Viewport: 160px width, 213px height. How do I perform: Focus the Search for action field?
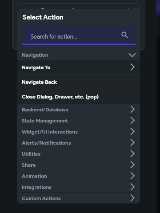[79, 35]
